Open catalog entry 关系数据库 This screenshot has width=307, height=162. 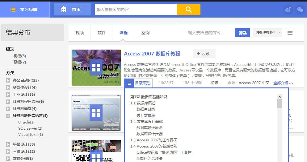pos(146,115)
